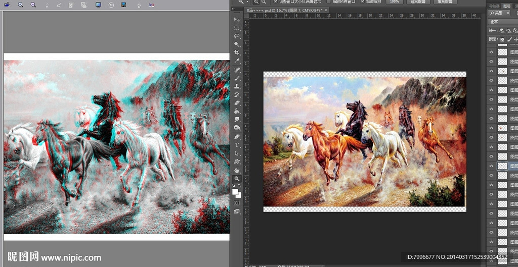The image size is (518, 267).
Task: Select the Rectangular Marquee tool
Action: [x=237, y=28]
